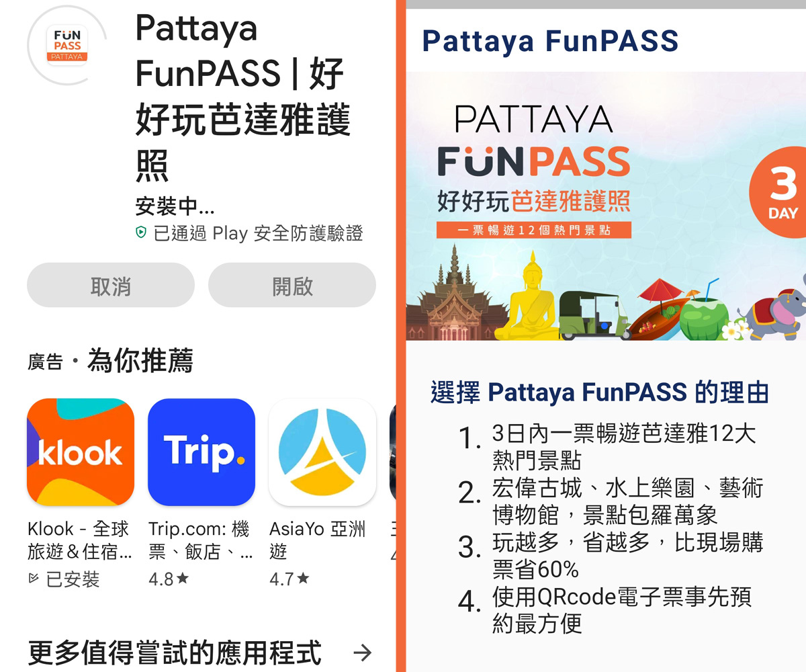Select the AsiaYo 亞洲遊 label

click(x=317, y=540)
